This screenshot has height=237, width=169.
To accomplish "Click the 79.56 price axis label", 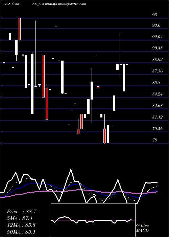I will (157, 129).
